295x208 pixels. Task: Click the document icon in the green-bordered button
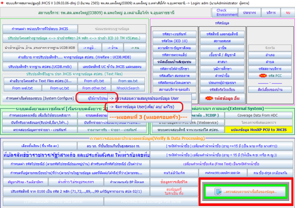(x=218, y=192)
